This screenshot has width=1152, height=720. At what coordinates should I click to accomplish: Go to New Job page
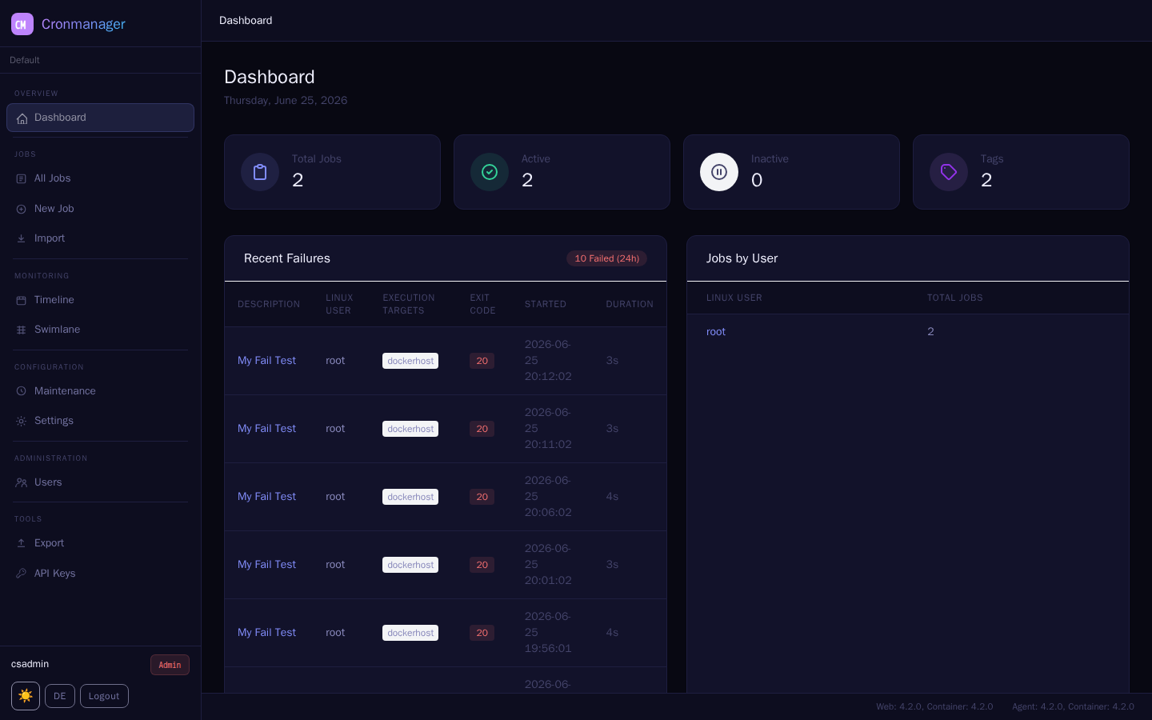click(100, 209)
